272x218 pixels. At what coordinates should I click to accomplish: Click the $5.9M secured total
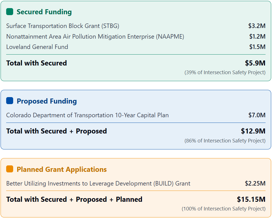tap(255, 63)
